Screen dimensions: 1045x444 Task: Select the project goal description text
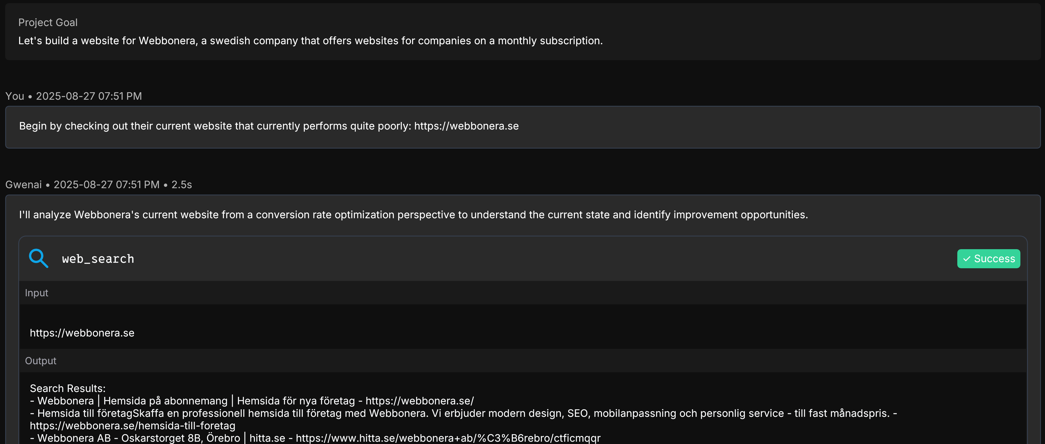pos(310,41)
